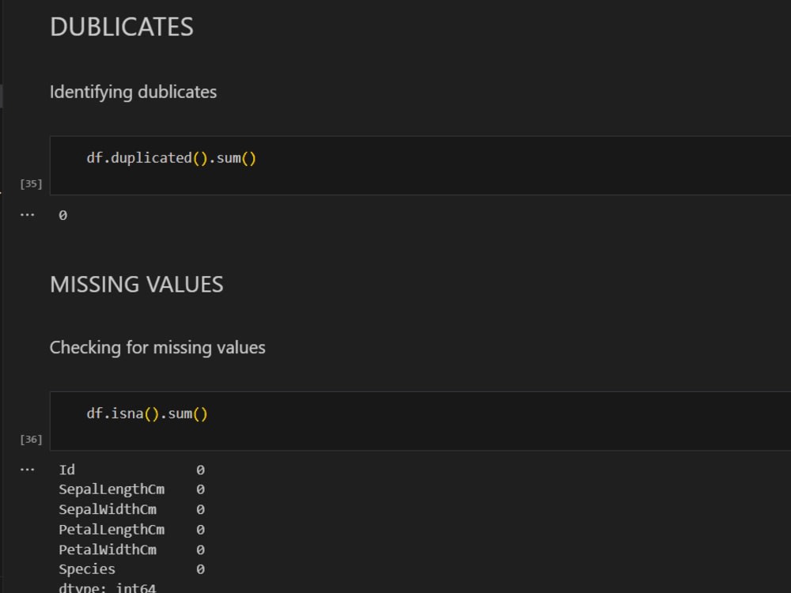Select the Checking for missing values markdown cell
This screenshot has width=791, height=593.
coord(157,347)
